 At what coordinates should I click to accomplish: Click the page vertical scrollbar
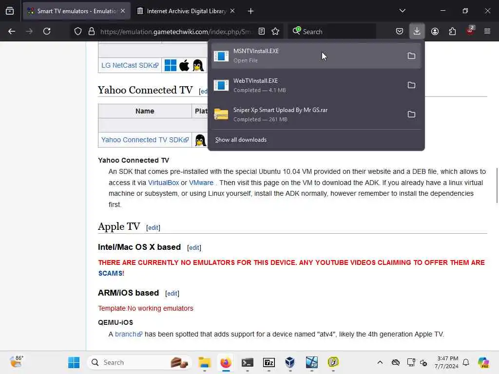497,186
